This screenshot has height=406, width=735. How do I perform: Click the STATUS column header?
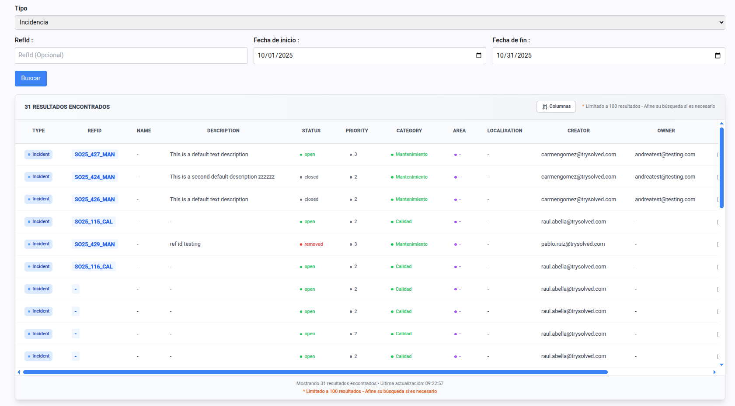click(311, 131)
